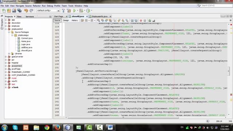Click the Build Project hammer icon
This screenshot has height=131, width=233.
[63, 11]
